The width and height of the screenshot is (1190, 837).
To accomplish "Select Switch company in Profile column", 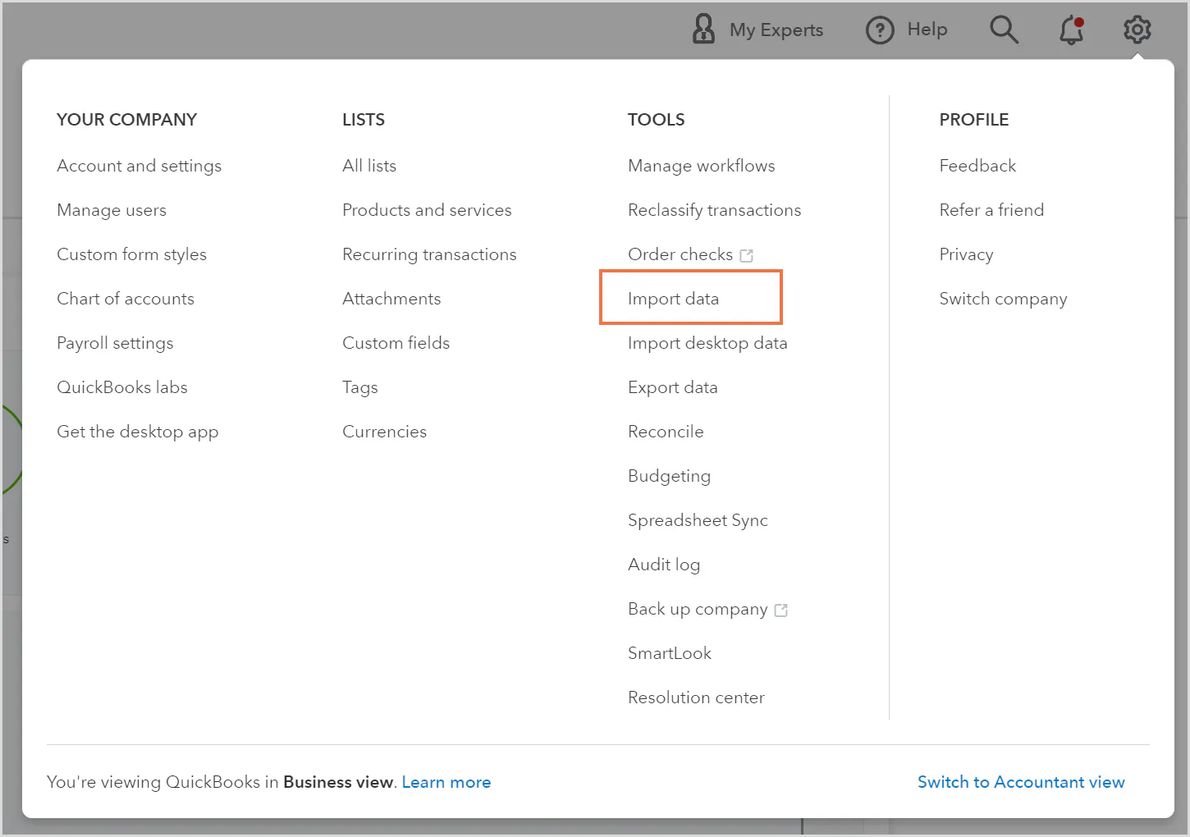I will [1003, 298].
